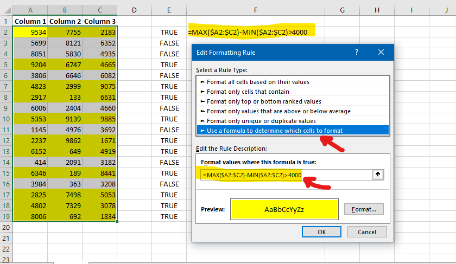Click cell containing 8051
Image resolution: width=456 pixels, height=264 pixels.
[x=30, y=54]
